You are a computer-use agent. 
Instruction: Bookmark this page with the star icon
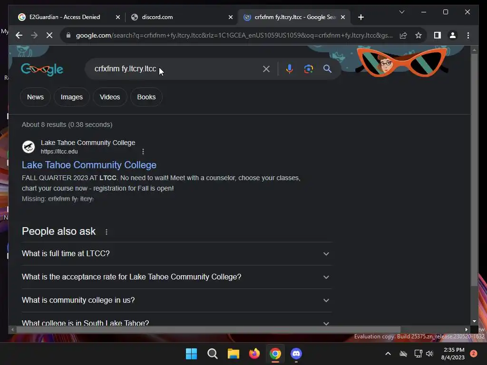pos(419,35)
